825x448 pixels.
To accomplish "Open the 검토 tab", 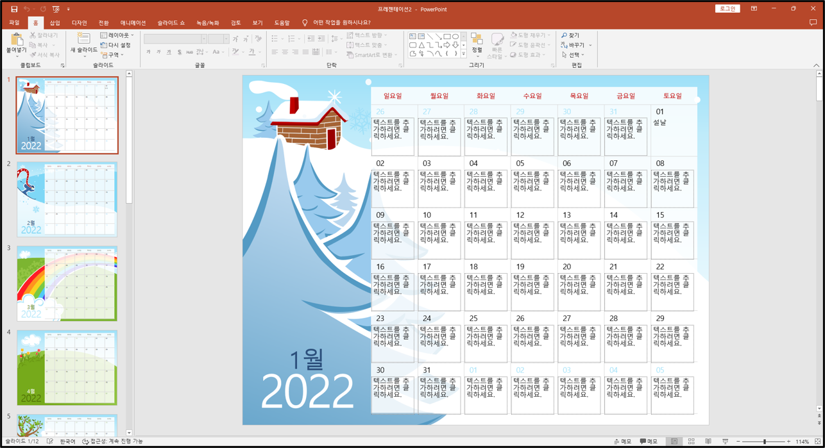I will [235, 22].
